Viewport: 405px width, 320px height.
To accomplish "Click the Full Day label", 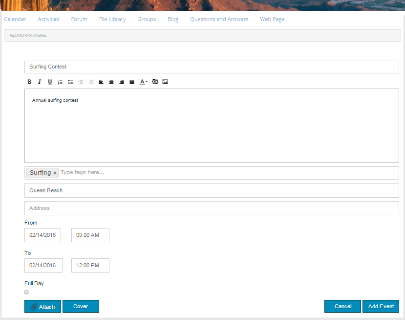I will [34, 283].
